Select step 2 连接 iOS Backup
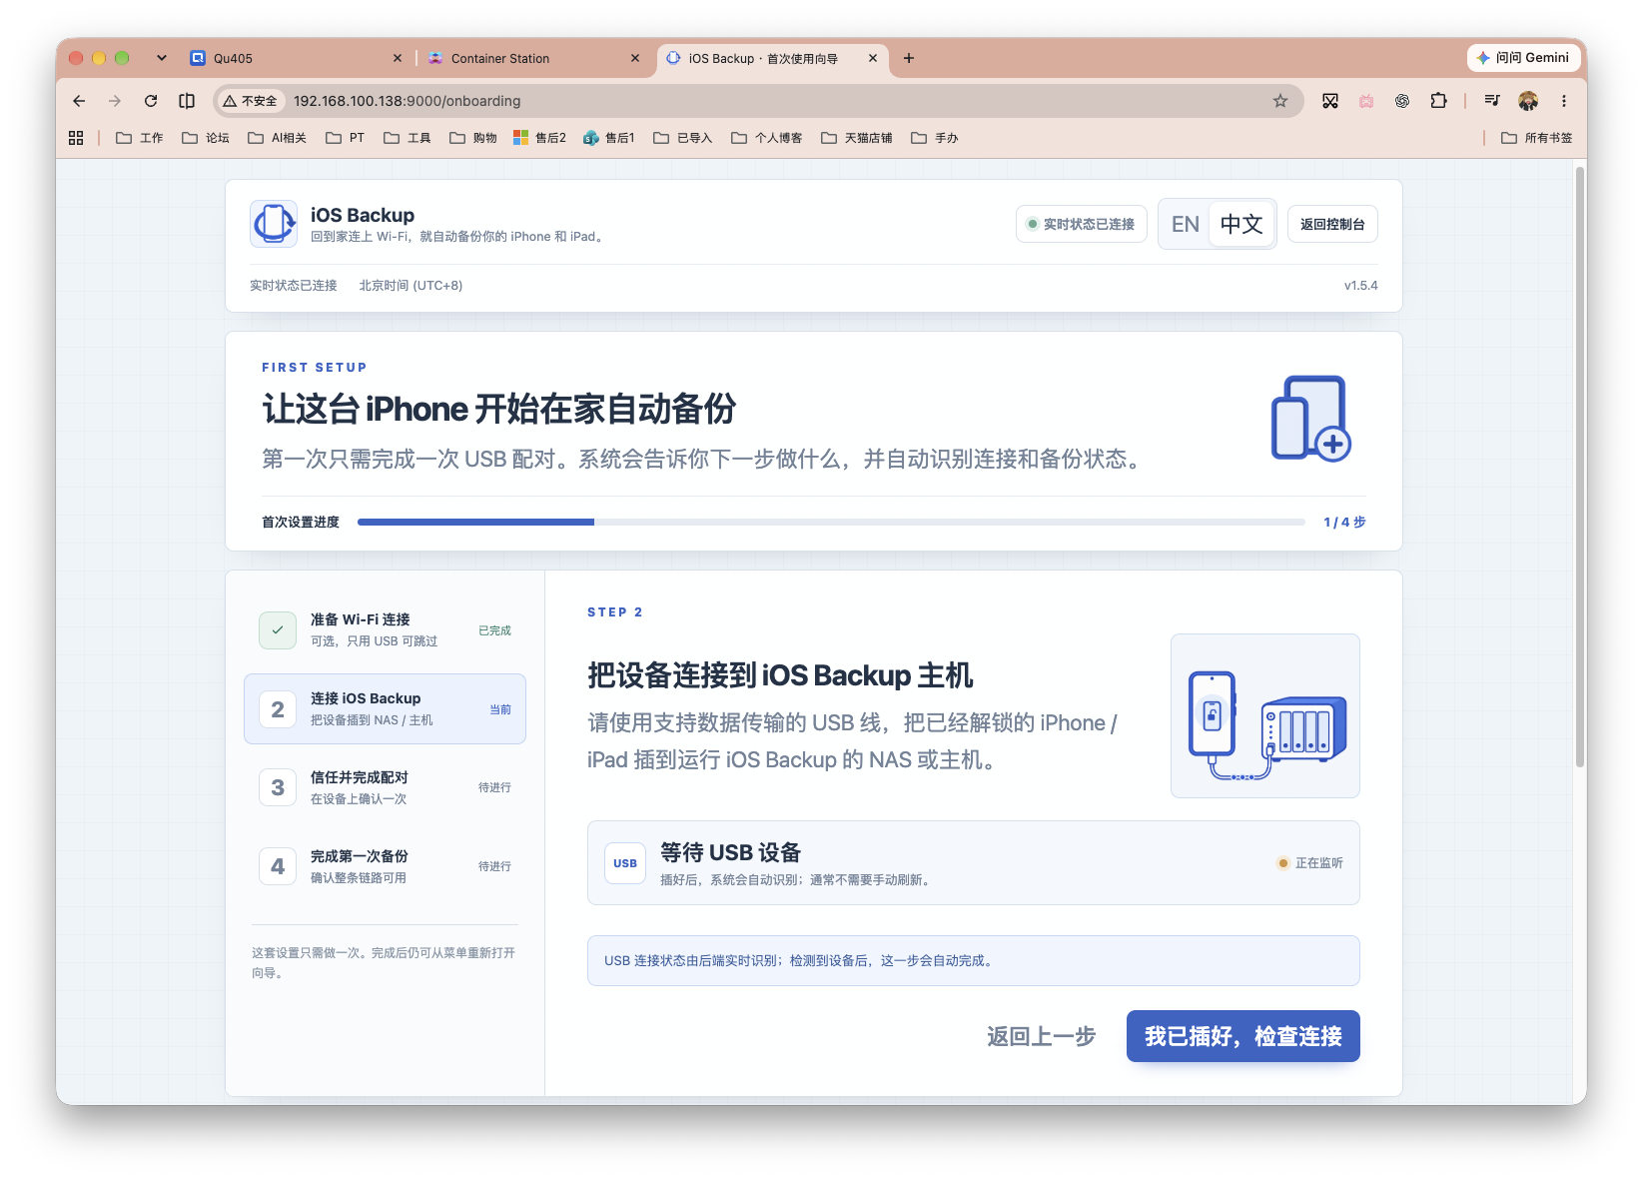Viewport: 1643px width, 1179px height. (385, 709)
